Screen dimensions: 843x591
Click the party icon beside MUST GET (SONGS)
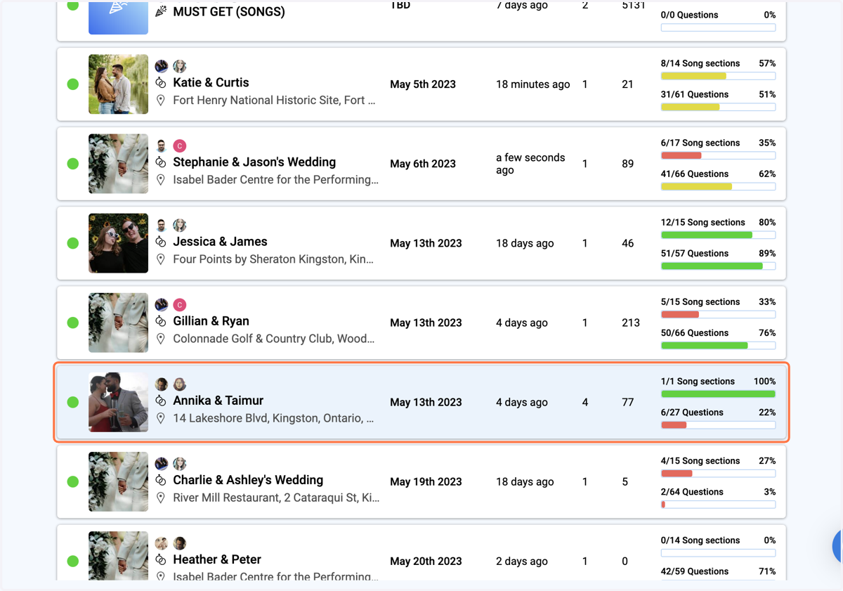[x=161, y=11]
